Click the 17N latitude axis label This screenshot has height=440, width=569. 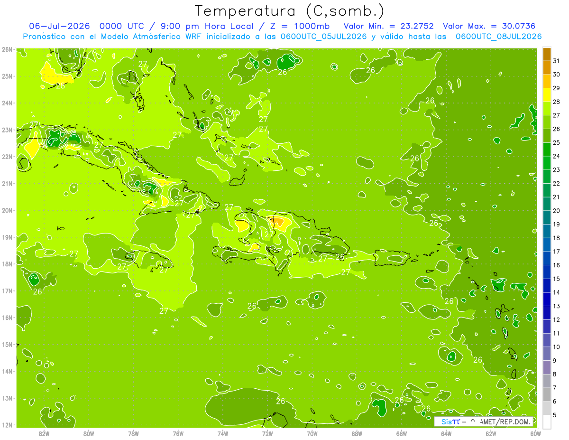pyautogui.click(x=7, y=290)
